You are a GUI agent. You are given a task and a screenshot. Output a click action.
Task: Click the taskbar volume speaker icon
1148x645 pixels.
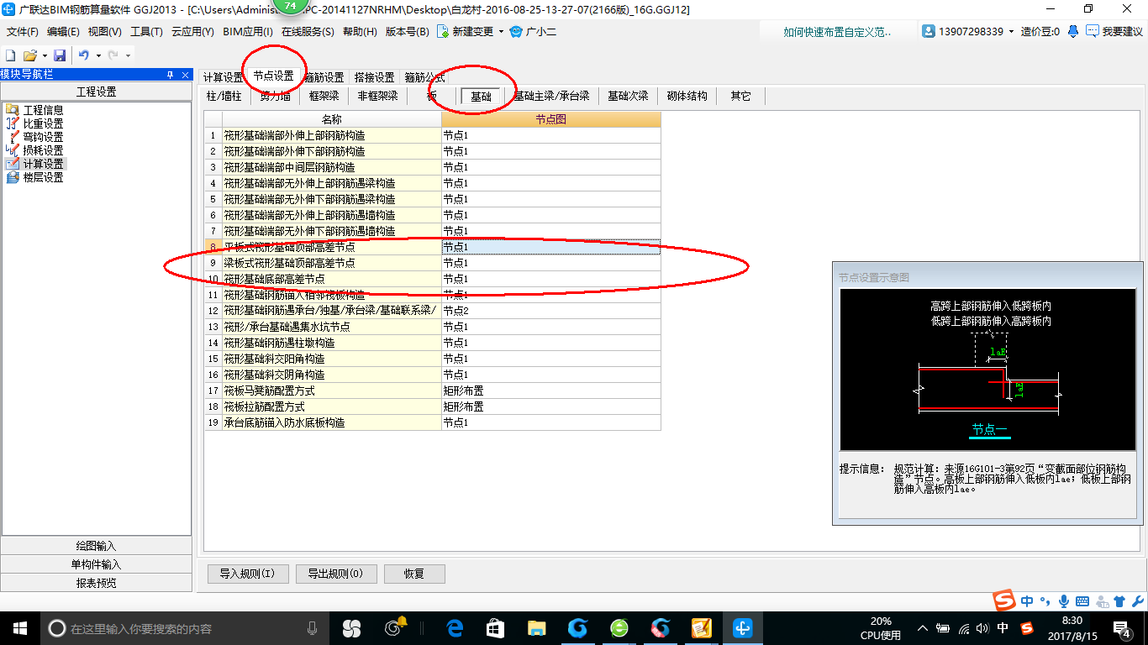pos(982,628)
